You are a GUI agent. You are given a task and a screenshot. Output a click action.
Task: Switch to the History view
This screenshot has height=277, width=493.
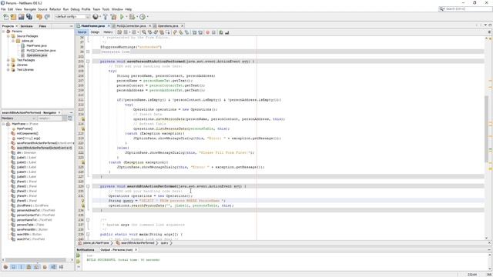(x=108, y=32)
